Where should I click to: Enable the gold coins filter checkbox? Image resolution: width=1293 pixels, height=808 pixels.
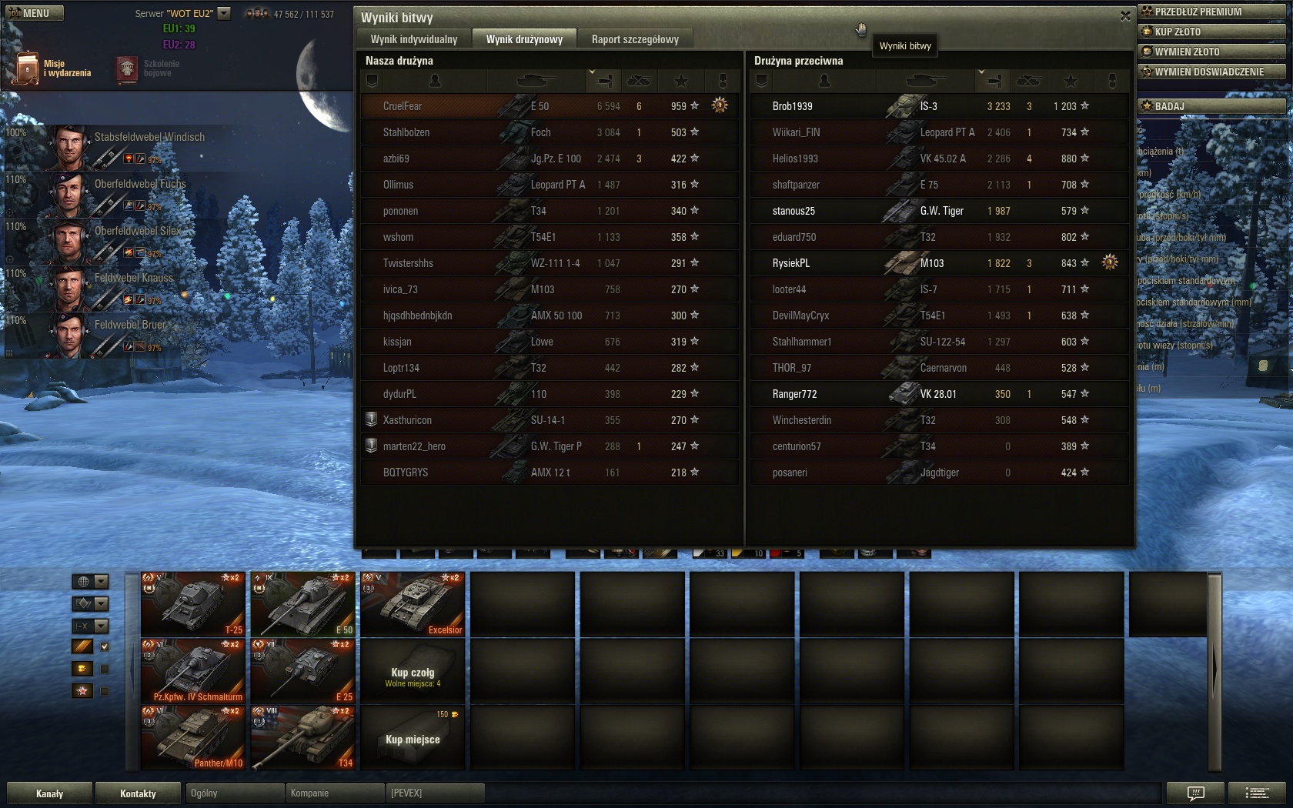[x=105, y=669]
